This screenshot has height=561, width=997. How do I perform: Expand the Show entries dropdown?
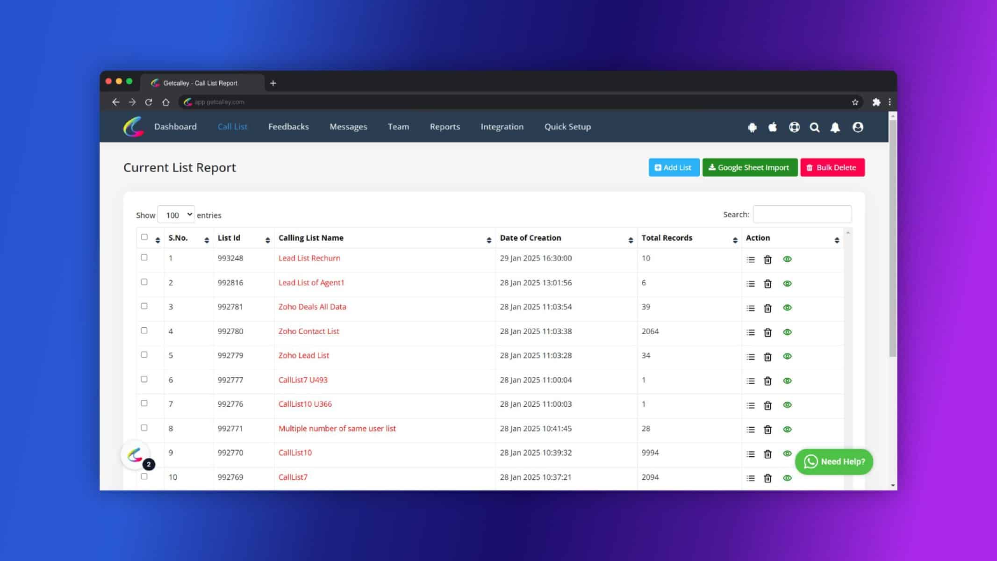[x=176, y=215]
